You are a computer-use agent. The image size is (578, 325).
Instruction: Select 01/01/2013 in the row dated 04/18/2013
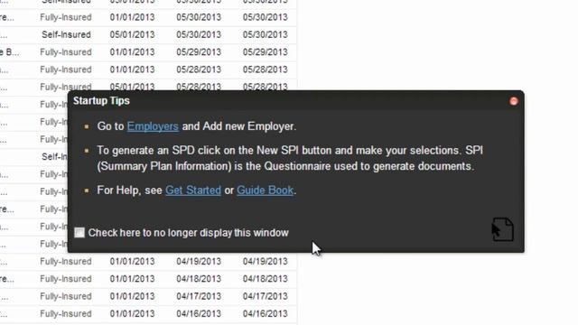click(x=132, y=279)
